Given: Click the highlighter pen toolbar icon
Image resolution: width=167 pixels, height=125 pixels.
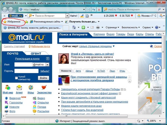Looking at the screenshot, I should tap(82, 16).
